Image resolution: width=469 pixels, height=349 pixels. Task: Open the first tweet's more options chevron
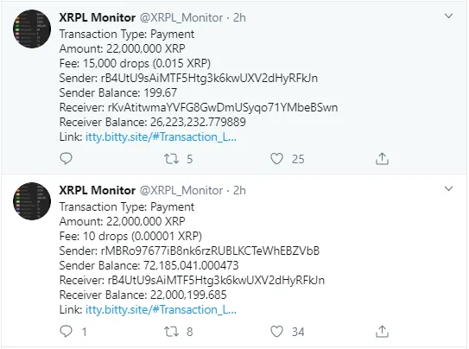pos(448,16)
